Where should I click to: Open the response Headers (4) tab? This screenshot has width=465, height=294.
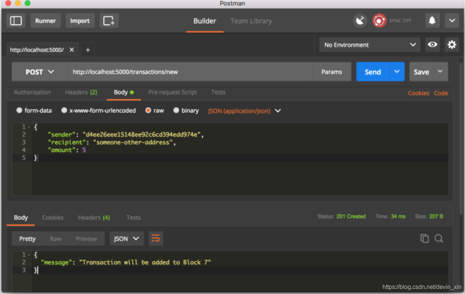coord(94,217)
